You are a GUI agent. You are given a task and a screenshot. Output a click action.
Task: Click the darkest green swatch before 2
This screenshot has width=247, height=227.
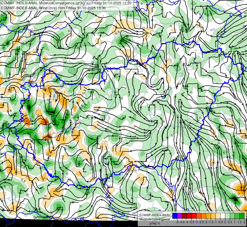pos(242,216)
